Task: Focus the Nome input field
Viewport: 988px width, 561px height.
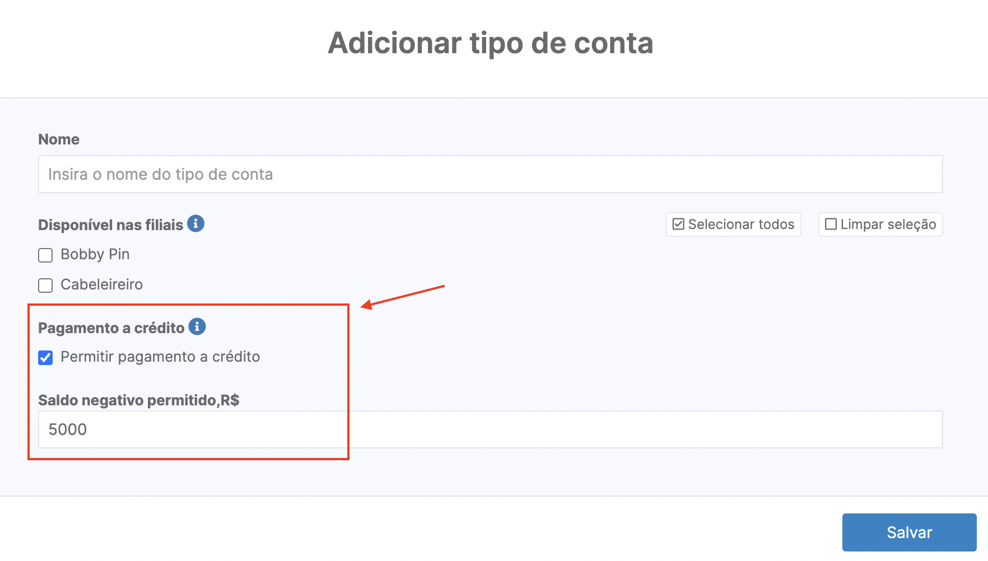Action: 491,174
